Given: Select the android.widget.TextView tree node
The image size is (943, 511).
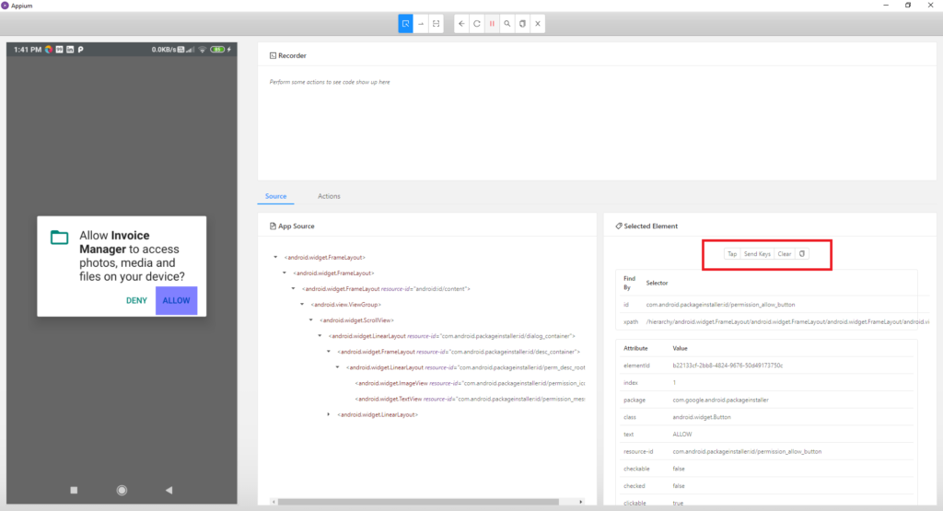Looking at the screenshot, I should [470, 399].
